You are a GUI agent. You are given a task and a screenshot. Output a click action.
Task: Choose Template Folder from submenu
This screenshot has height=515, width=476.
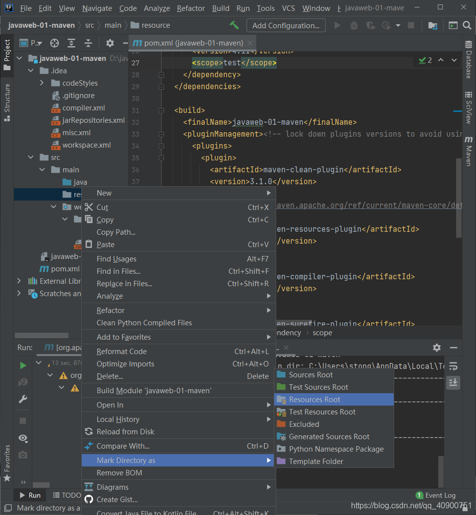pos(334,461)
